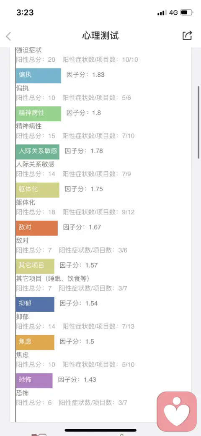Tap the battery indicator in status bar
This screenshot has width=201, height=436.
(186, 13)
